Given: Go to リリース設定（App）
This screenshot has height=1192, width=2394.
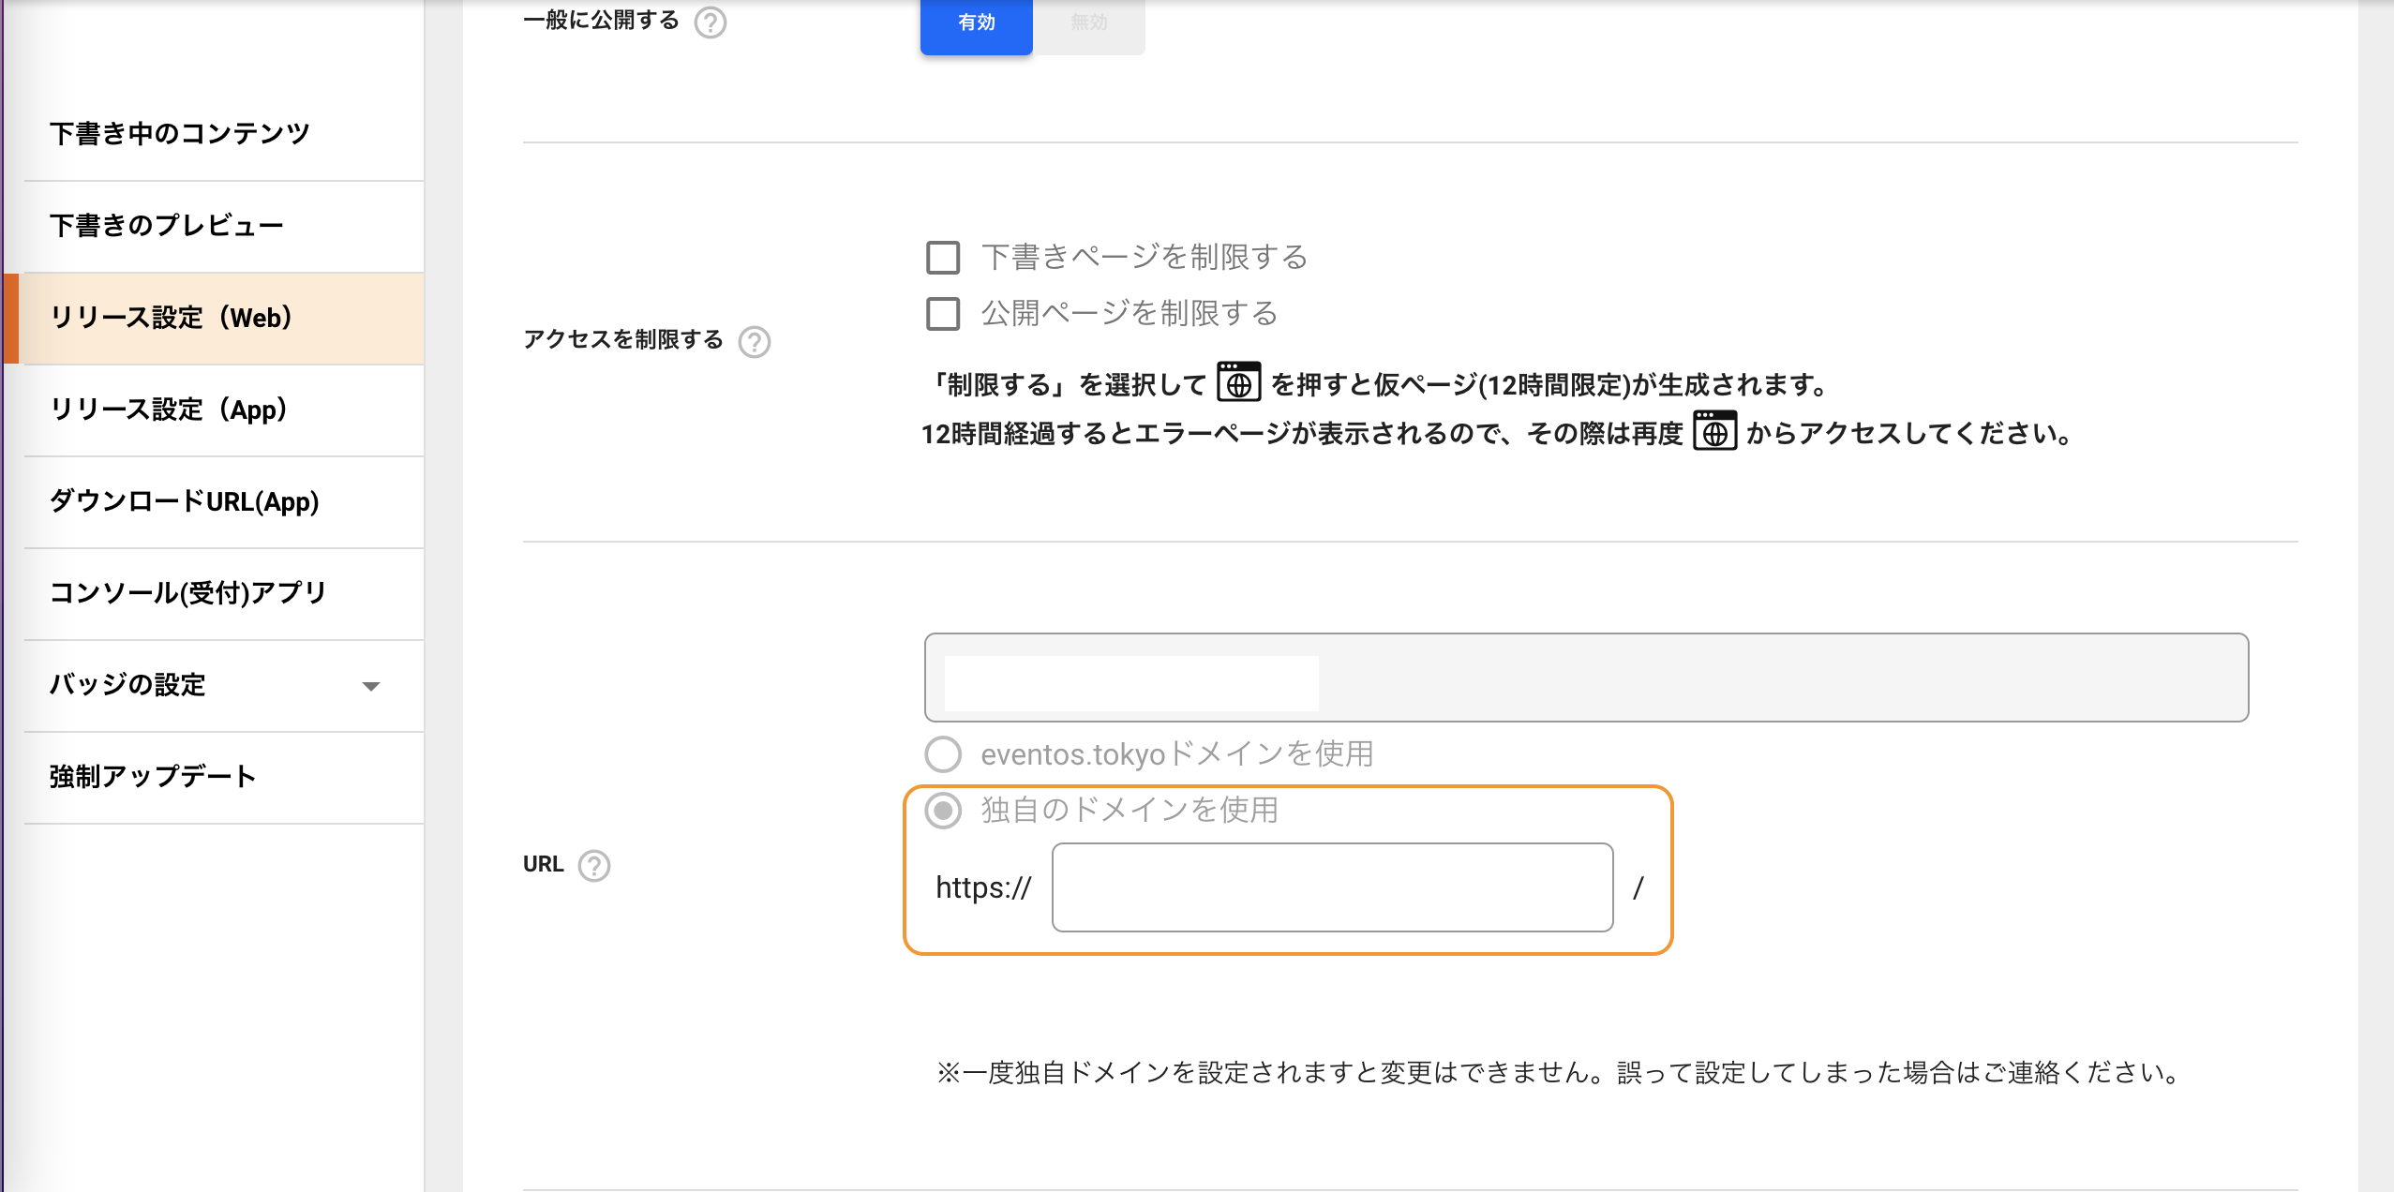Looking at the screenshot, I should coord(224,410).
